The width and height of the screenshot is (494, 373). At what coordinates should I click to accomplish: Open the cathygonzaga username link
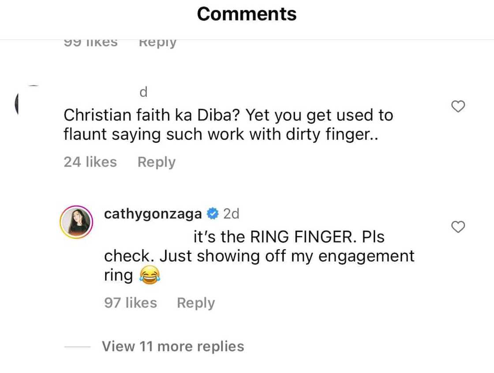click(153, 214)
